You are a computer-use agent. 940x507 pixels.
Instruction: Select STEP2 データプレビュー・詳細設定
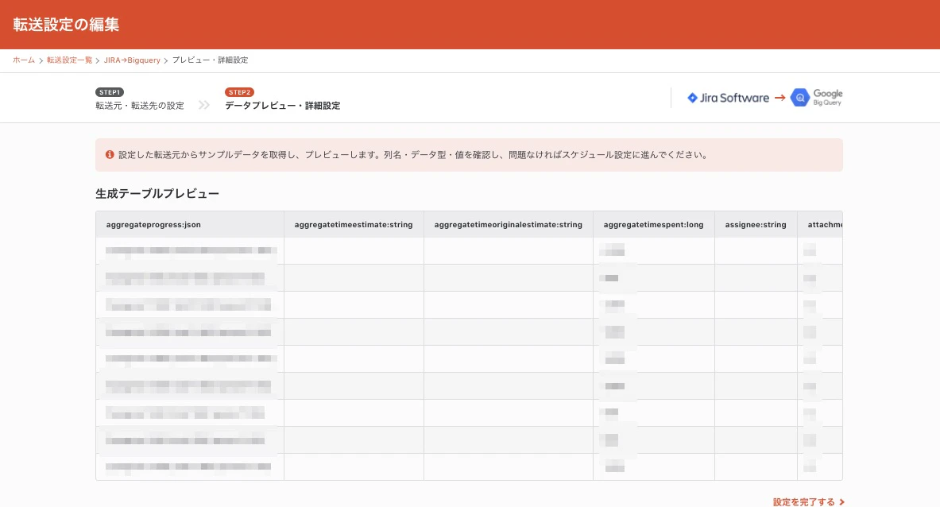[x=282, y=99]
